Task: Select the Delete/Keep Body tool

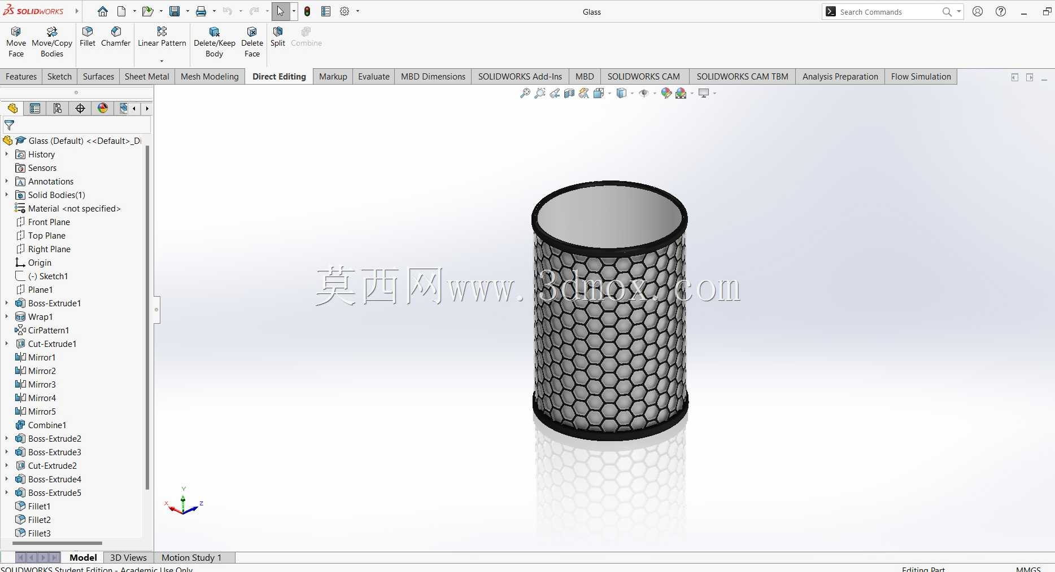Action: click(215, 42)
